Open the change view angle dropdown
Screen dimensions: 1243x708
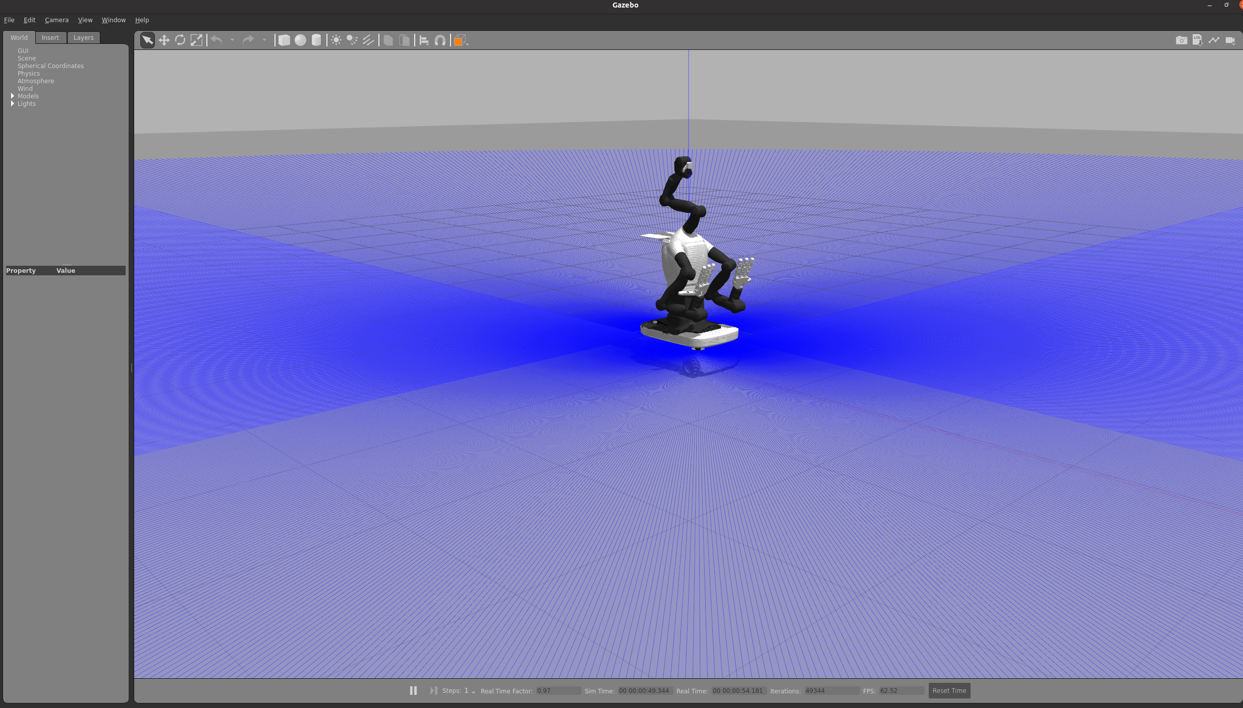461,40
